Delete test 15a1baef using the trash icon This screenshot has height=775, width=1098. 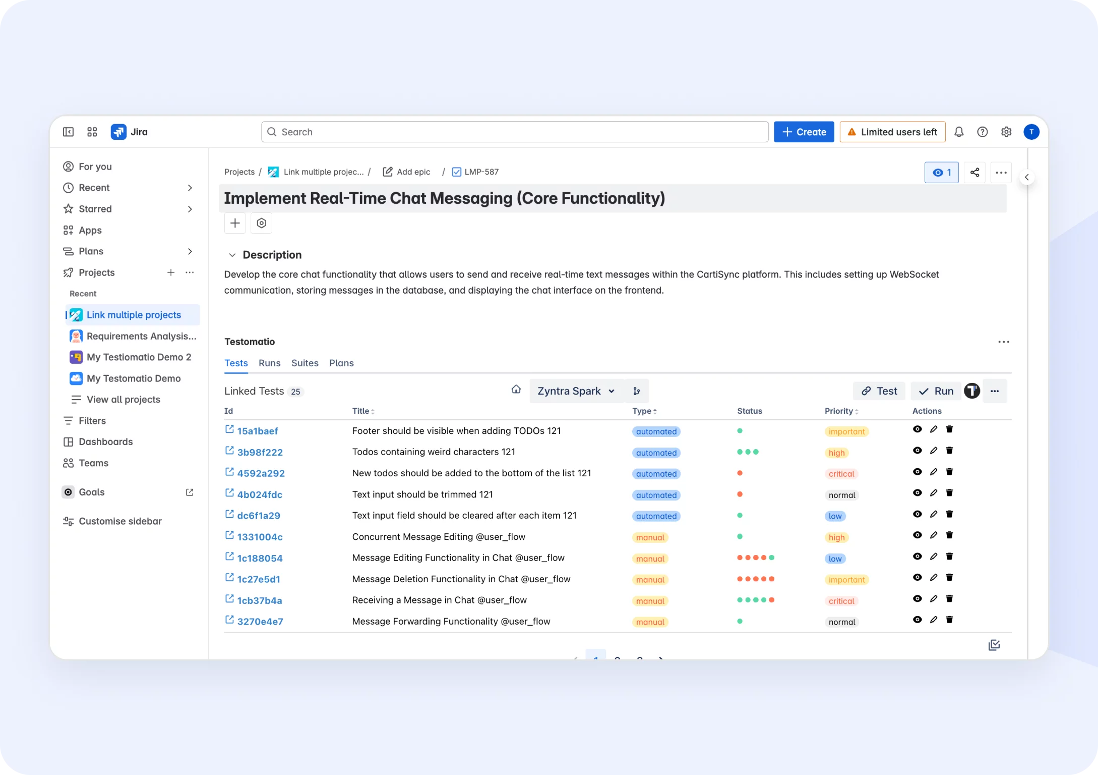pyautogui.click(x=949, y=429)
